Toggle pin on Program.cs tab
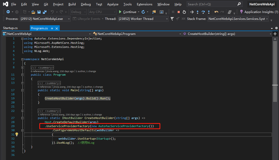Image resolution: width=279 pixels, height=160 pixels. (52, 28)
